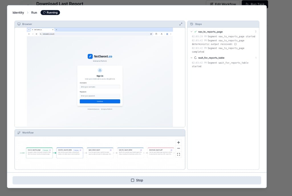Open the embedded browser extensions icon
The image size is (292, 196).
click(156, 34)
